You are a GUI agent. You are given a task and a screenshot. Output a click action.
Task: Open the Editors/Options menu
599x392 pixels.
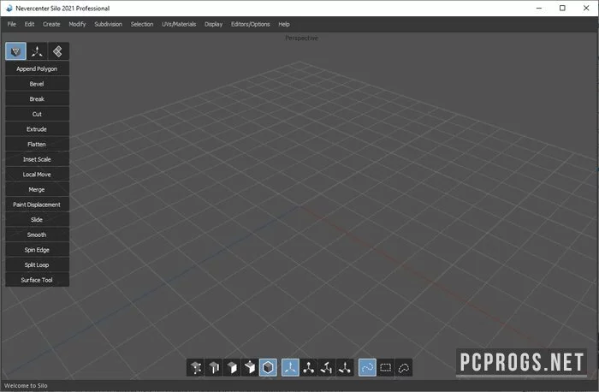(x=250, y=24)
